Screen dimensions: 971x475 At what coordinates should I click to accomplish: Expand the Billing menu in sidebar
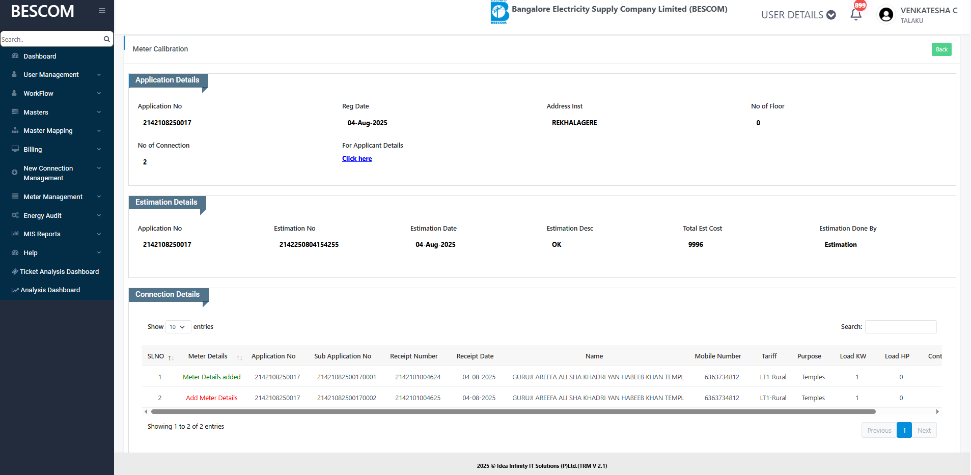pyautogui.click(x=33, y=150)
